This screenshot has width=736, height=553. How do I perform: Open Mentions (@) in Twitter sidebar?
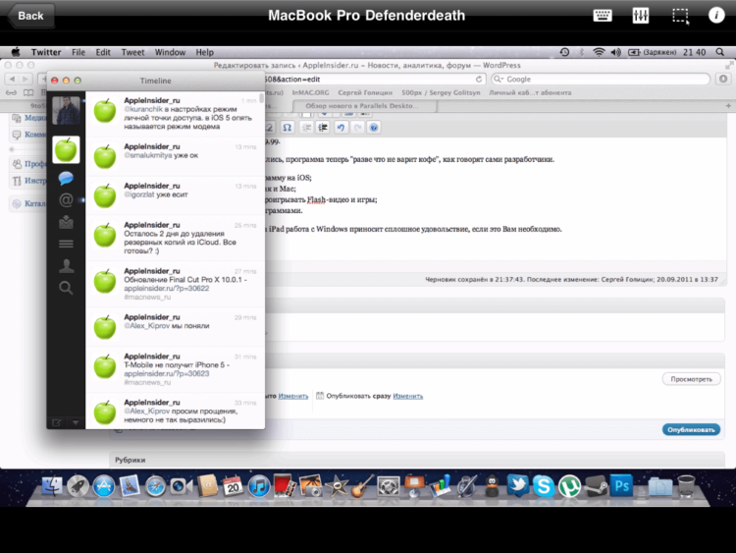[x=66, y=200]
